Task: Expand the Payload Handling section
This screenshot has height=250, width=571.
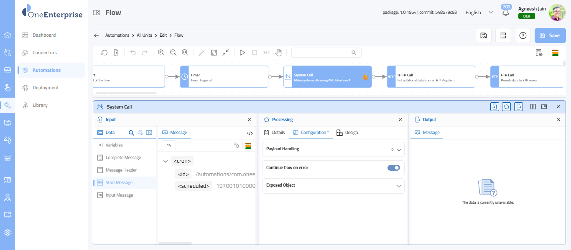Action: tap(399, 149)
